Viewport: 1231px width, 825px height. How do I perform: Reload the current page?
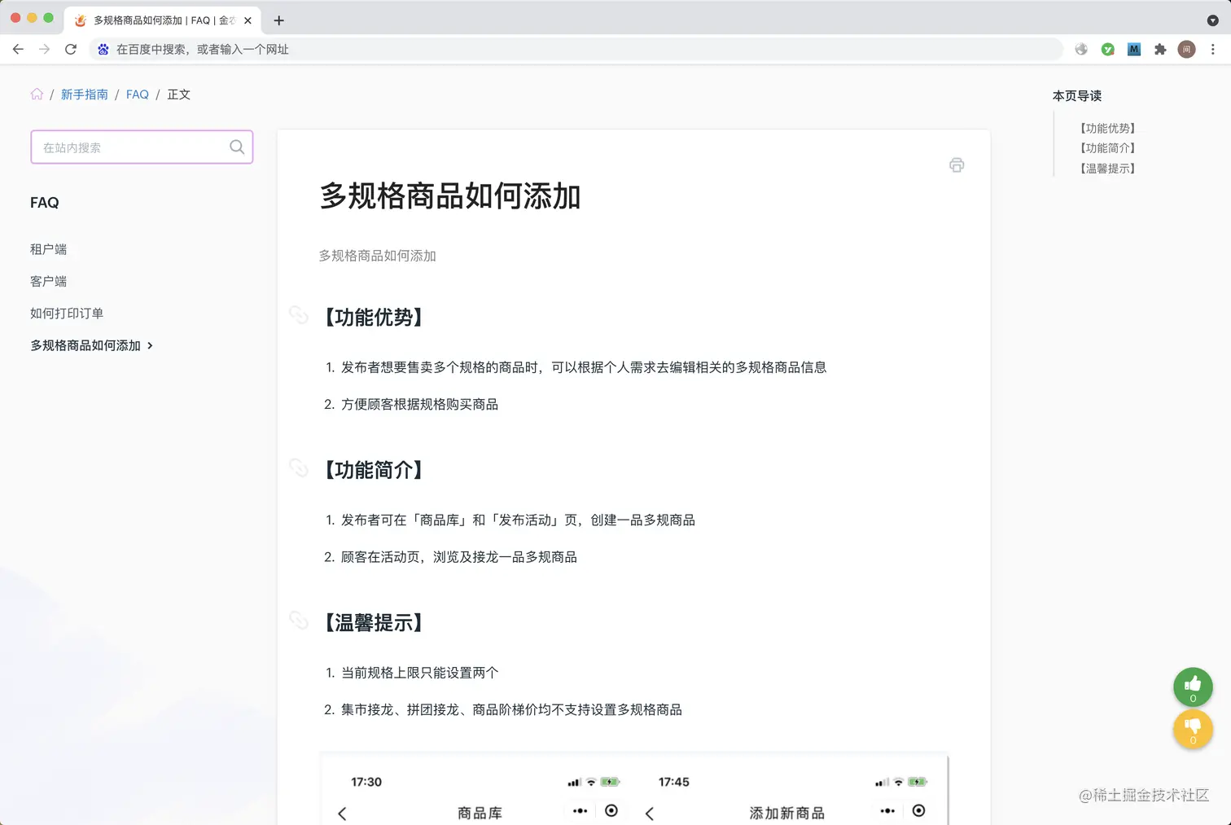point(71,50)
